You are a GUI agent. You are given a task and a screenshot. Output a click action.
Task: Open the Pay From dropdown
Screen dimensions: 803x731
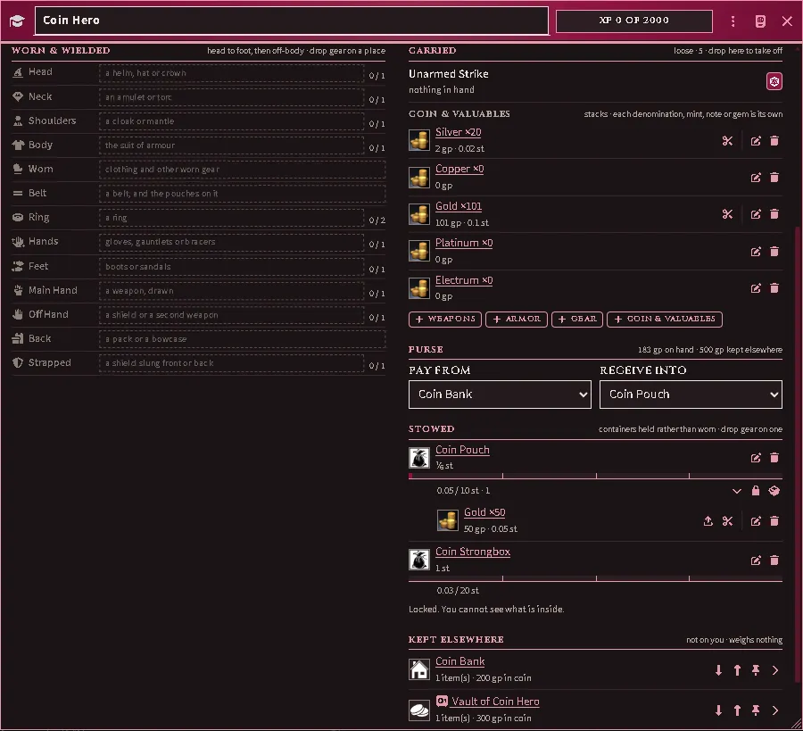(500, 395)
